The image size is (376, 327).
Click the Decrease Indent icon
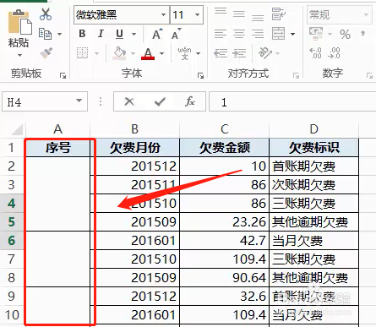click(221, 53)
